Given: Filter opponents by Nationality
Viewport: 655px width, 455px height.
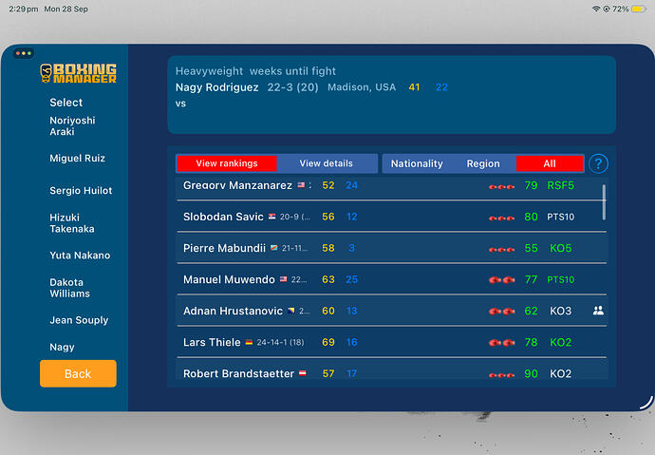Looking at the screenshot, I should [417, 163].
